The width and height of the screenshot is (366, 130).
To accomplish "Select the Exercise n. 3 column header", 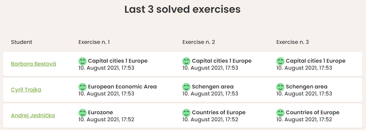I will 293,42.
